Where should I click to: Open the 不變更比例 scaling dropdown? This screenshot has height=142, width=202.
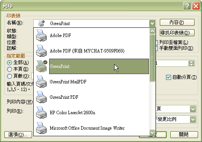coord(193,119)
